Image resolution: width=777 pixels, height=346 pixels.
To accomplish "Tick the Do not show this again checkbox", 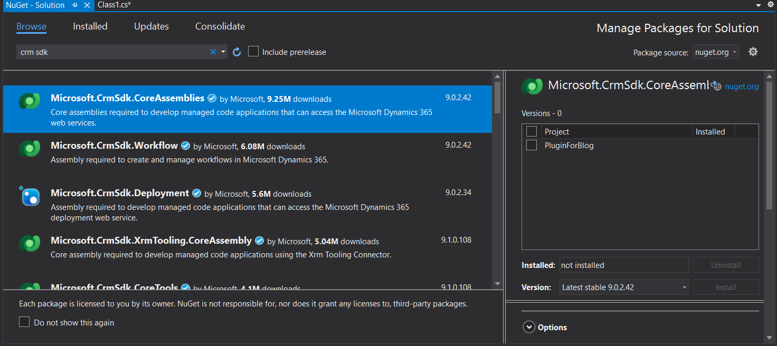I will [24, 322].
